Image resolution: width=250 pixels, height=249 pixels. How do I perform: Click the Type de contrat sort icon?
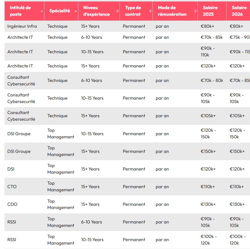pyautogui.click(x=150, y=11)
